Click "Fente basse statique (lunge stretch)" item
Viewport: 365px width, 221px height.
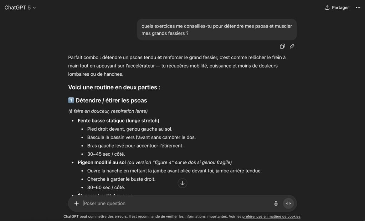pos(118,121)
